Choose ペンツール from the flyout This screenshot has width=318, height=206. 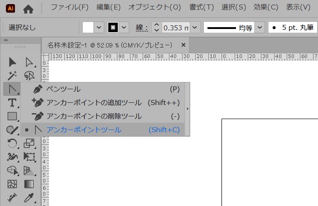[103, 89]
